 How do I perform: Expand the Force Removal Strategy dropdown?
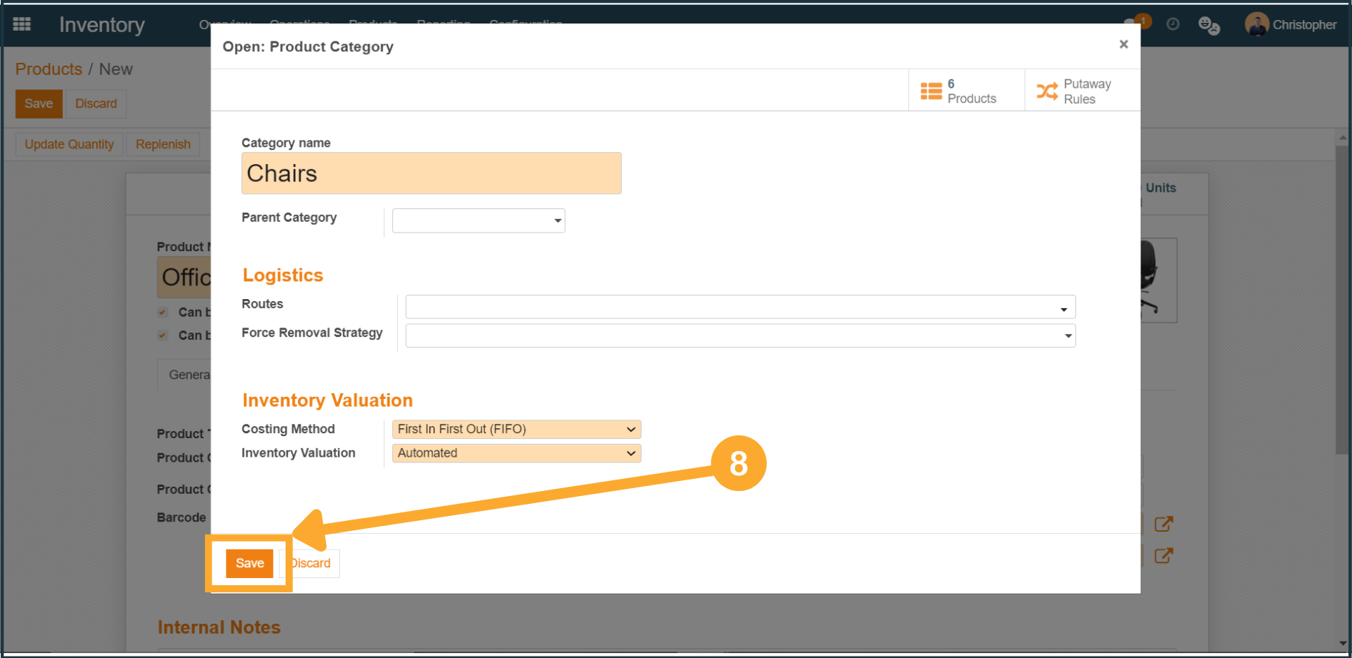coord(740,335)
